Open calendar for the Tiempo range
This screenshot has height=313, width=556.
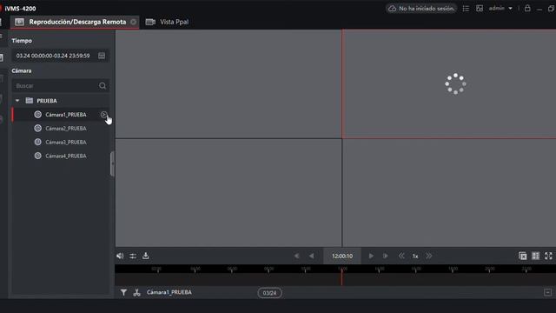(102, 56)
